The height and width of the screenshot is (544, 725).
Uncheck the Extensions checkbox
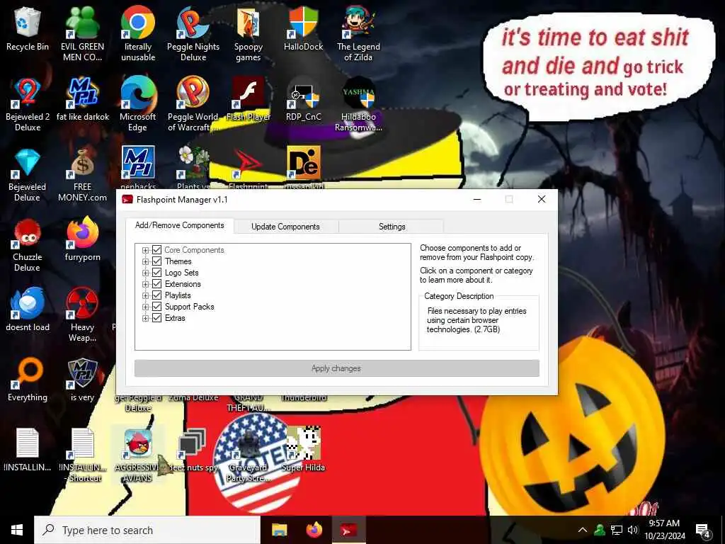(x=156, y=284)
